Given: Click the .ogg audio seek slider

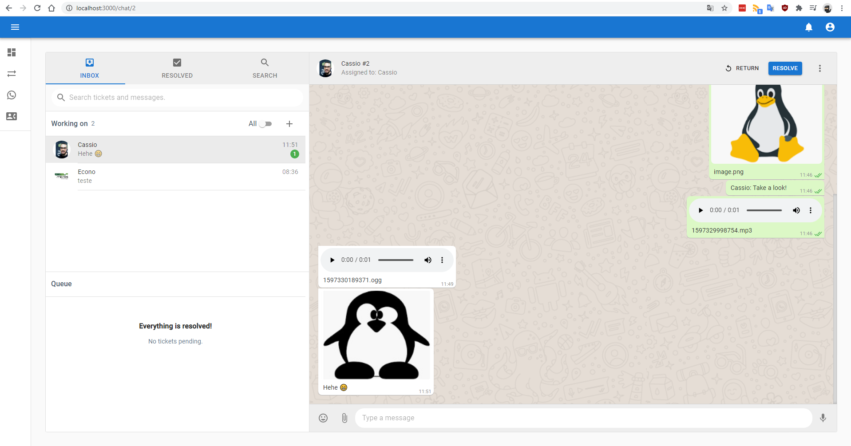Looking at the screenshot, I should click(396, 260).
